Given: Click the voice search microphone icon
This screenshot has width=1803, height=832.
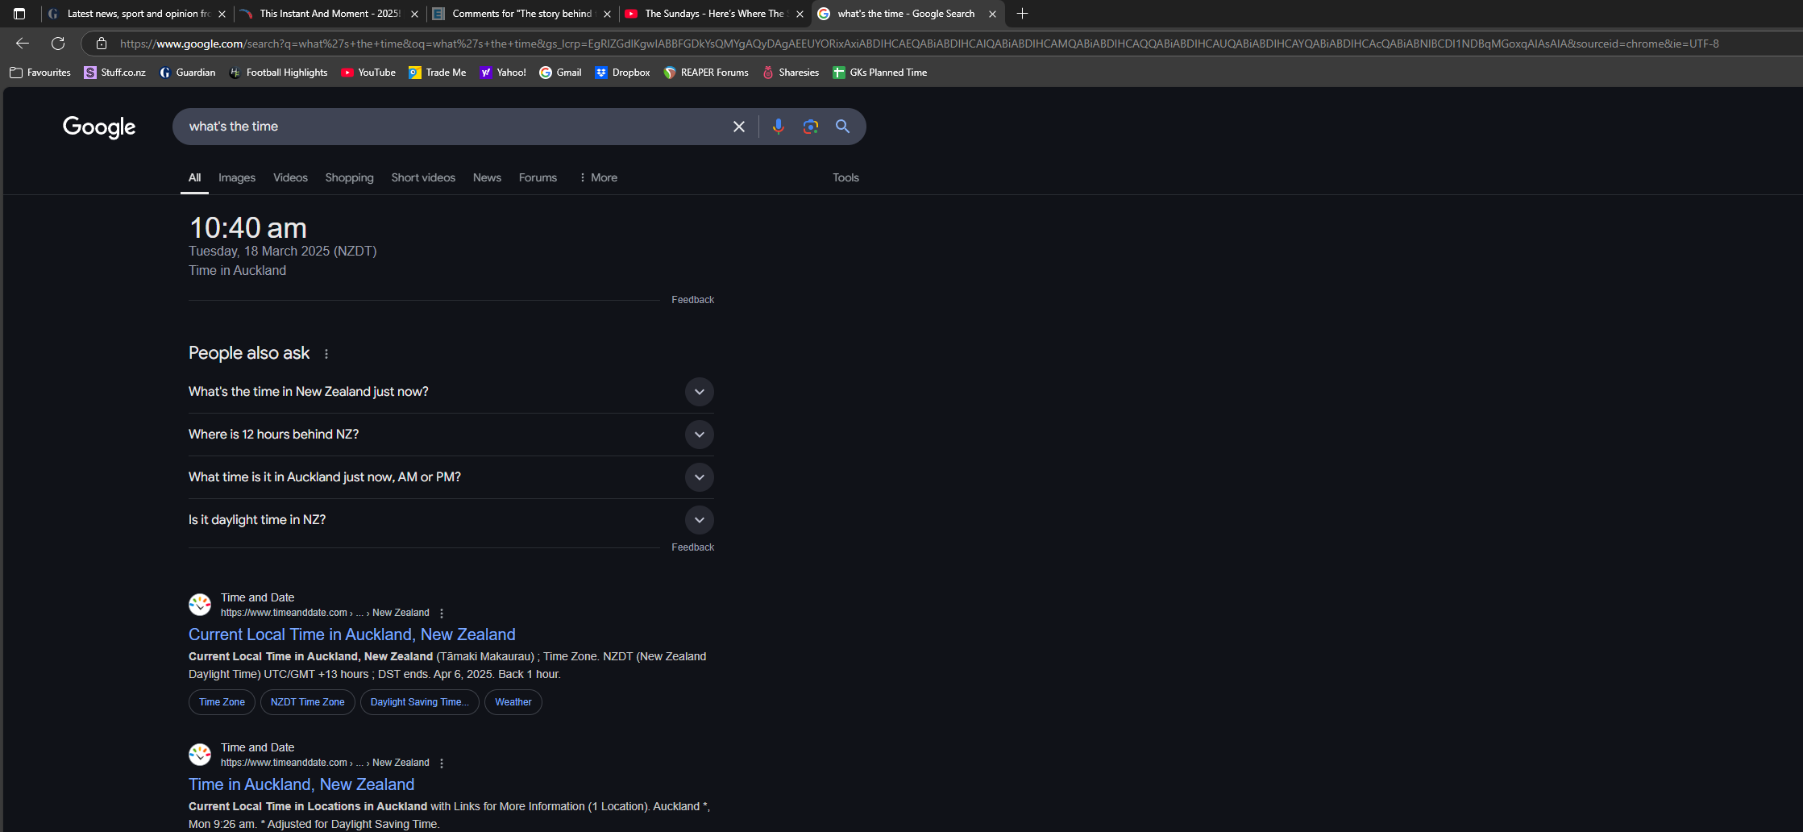Looking at the screenshot, I should tap(778, 127).
